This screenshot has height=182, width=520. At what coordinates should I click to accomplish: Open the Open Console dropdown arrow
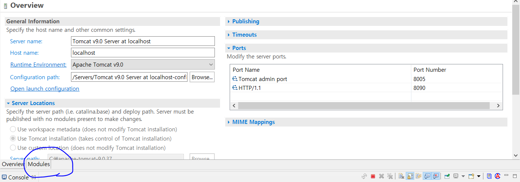pyautogui.click(x=479, y=176)
